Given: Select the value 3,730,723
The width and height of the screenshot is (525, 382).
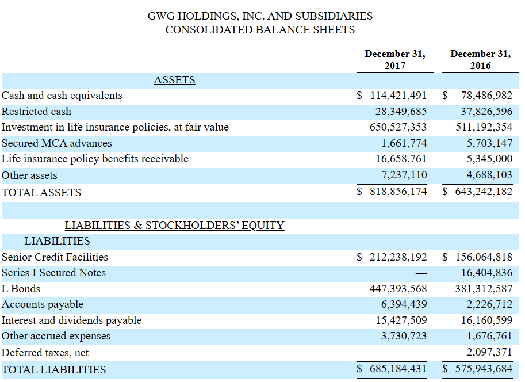Looking at the screenshot, I should point(404,336).
